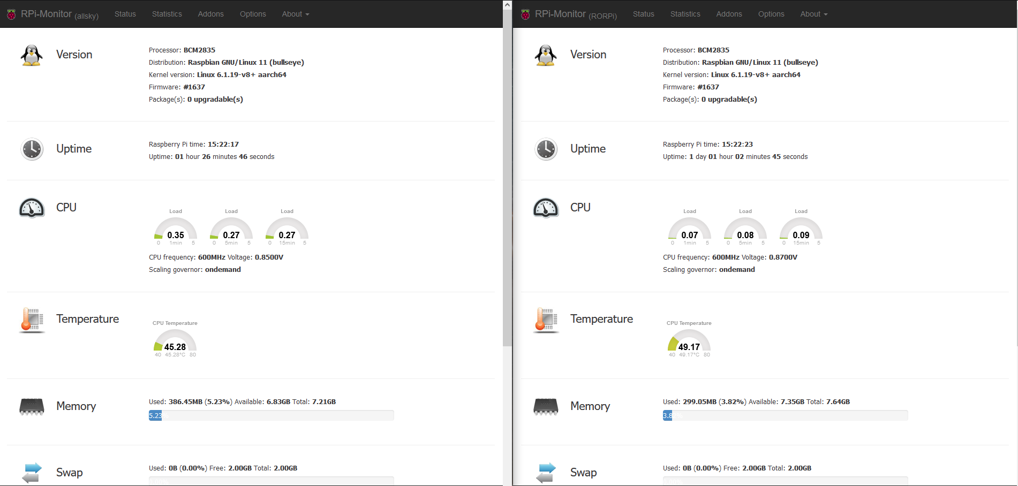Click the kernel version line in the RORPi window
Viewport: 1018px width, 486px height.
pos(732,75)
